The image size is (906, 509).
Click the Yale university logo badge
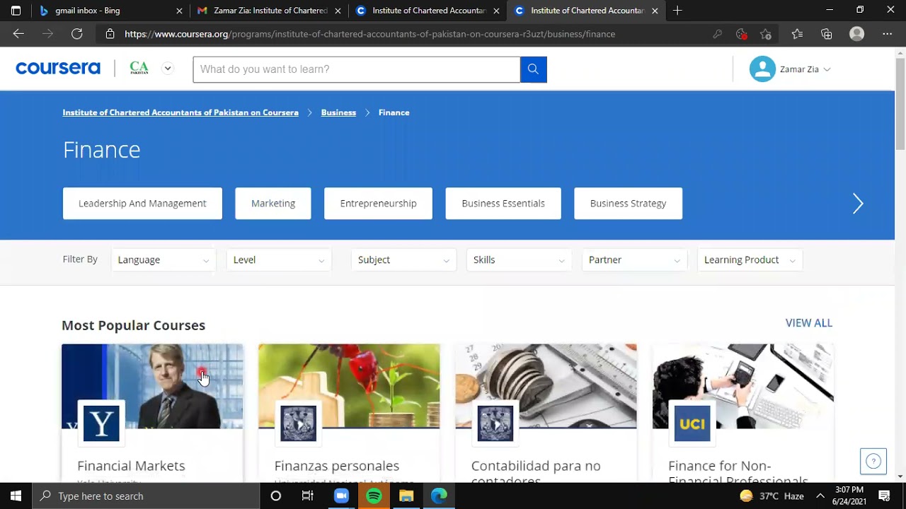coord(101,423)
